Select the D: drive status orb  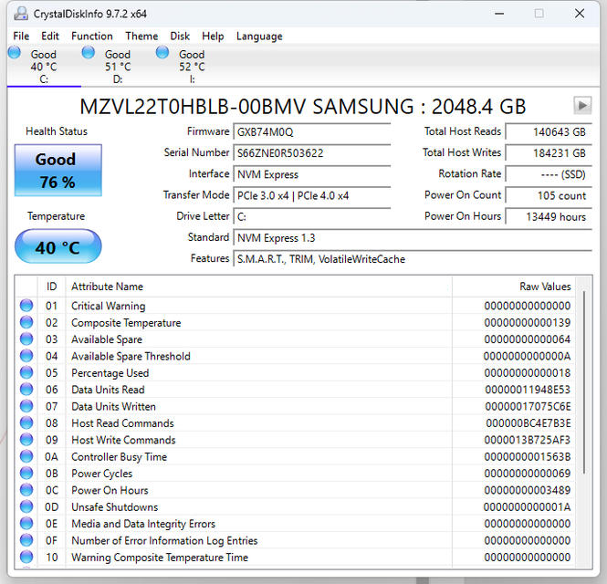[89, 53]
